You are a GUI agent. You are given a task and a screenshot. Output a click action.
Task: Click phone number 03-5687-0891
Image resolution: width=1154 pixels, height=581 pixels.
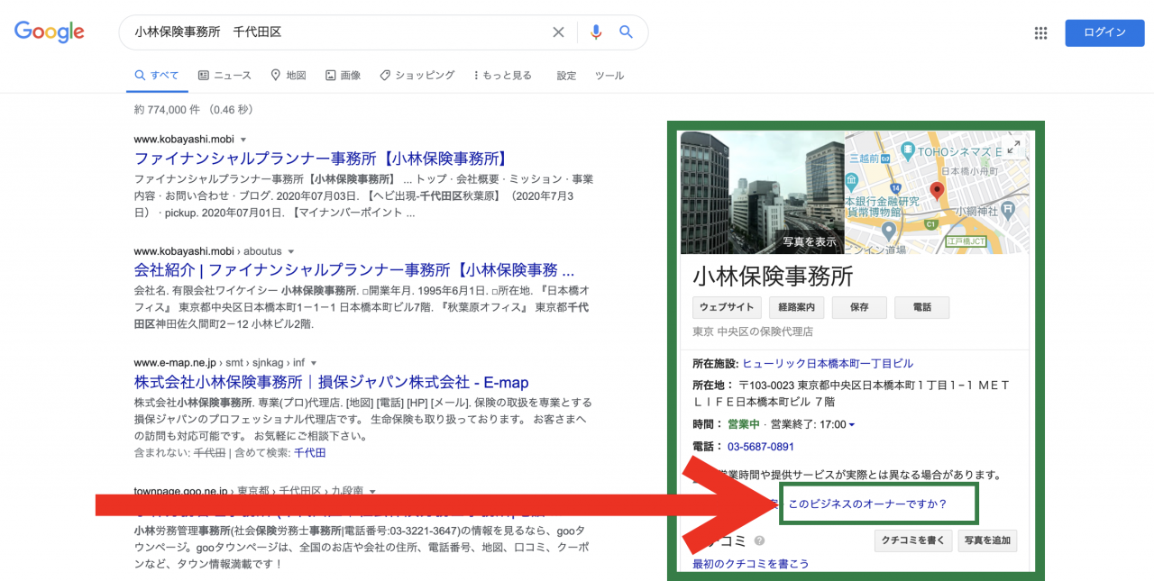[x=761, y=447]
